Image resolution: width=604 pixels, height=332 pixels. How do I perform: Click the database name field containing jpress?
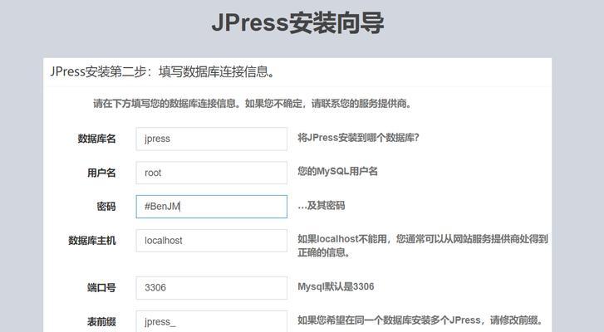pyautogui.click(x=212, y=139)
